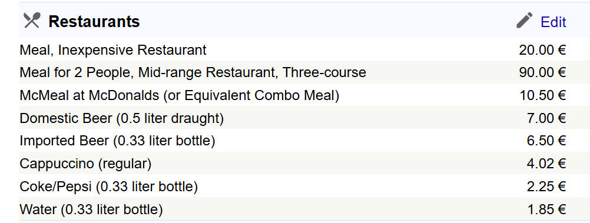The width and height of the screenshot is (590, 223).
Task: Select the 2.25 € Coke/Pepsi price
Action: pos(546,186)
